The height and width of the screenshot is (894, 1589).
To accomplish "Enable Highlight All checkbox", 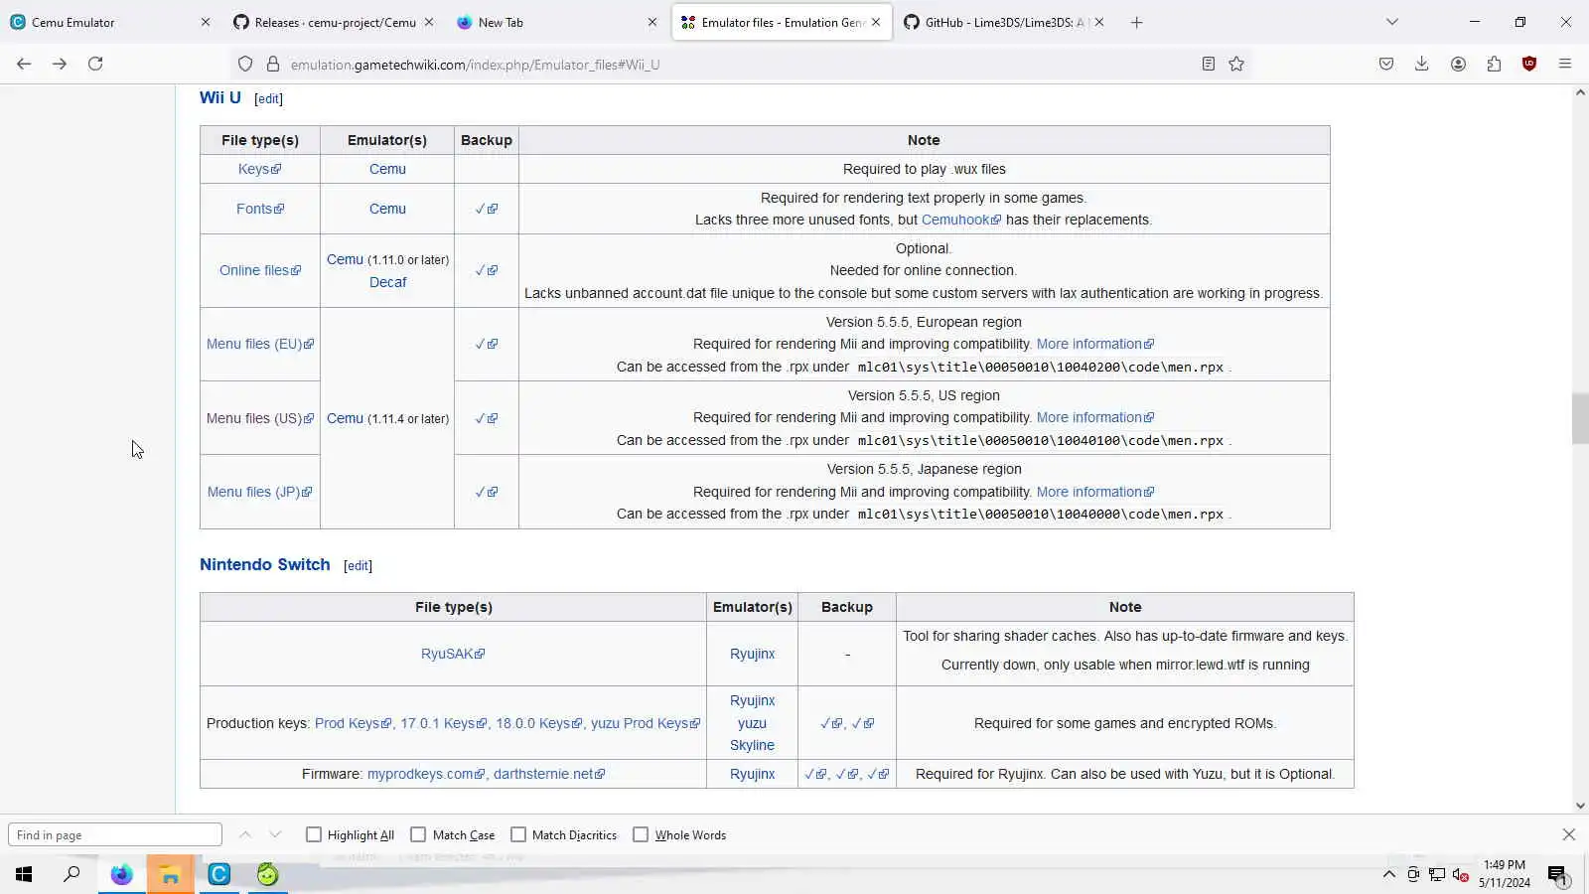I will point(314,835).
